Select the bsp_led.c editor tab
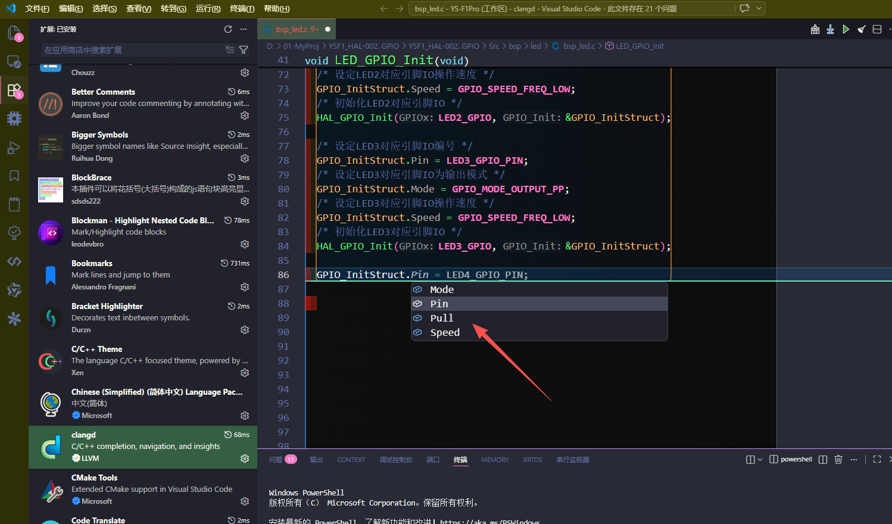Image resolution: width=892 pixels, height=524 pixels. pyautogui.click(x=297, y=29)
